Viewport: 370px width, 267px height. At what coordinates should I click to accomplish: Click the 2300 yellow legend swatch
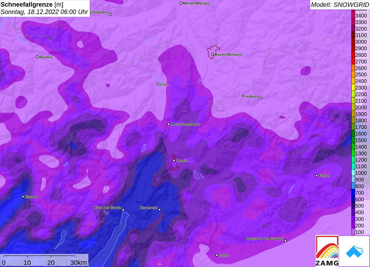(x=353, y=88)
